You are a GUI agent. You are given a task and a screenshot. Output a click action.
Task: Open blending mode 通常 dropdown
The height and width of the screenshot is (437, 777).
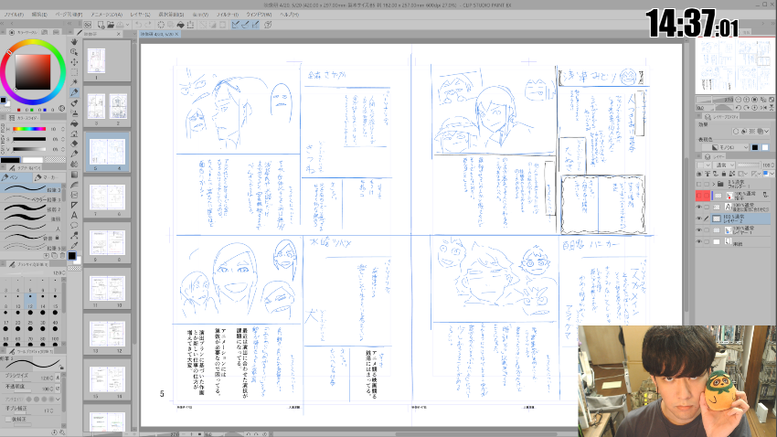pyautogui.click(x=723, y=165)
